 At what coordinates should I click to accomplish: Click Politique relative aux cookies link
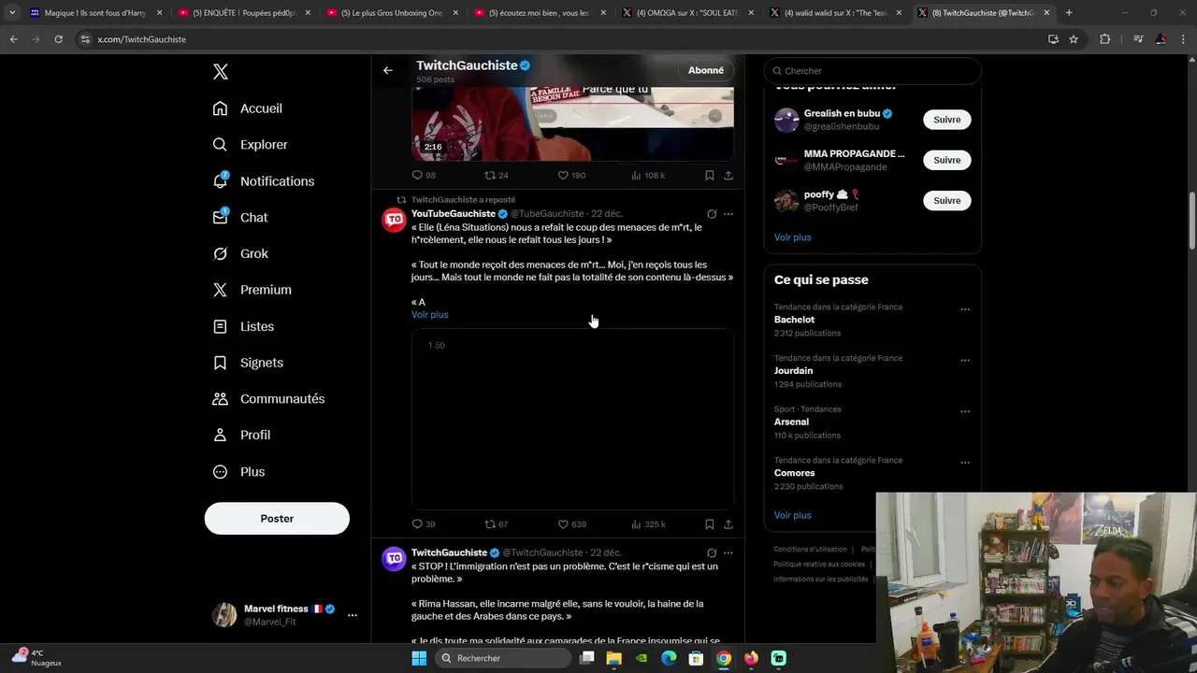pyautogui.click(x=819, y=565)
